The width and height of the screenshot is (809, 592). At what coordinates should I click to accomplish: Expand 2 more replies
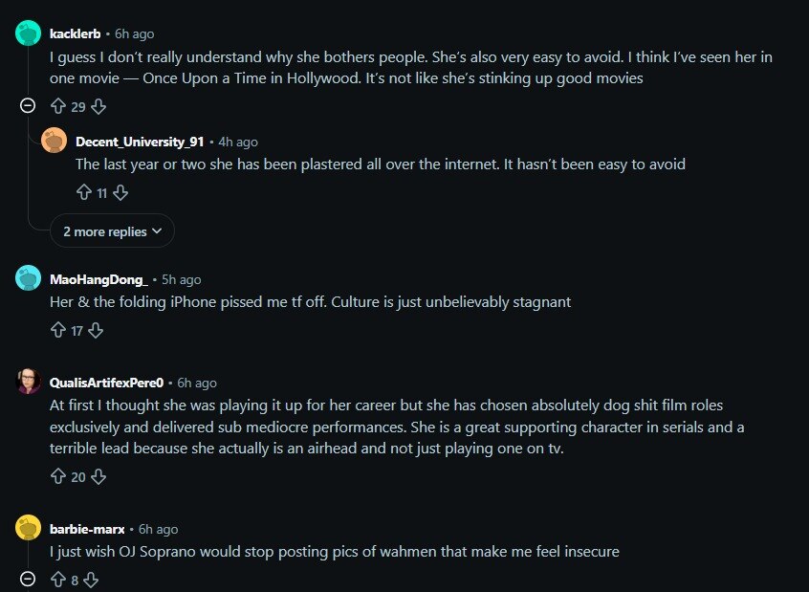click(113, 231)
